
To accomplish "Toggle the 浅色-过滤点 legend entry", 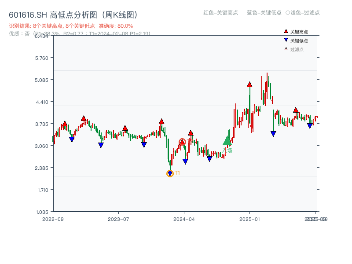I will 303,13.
